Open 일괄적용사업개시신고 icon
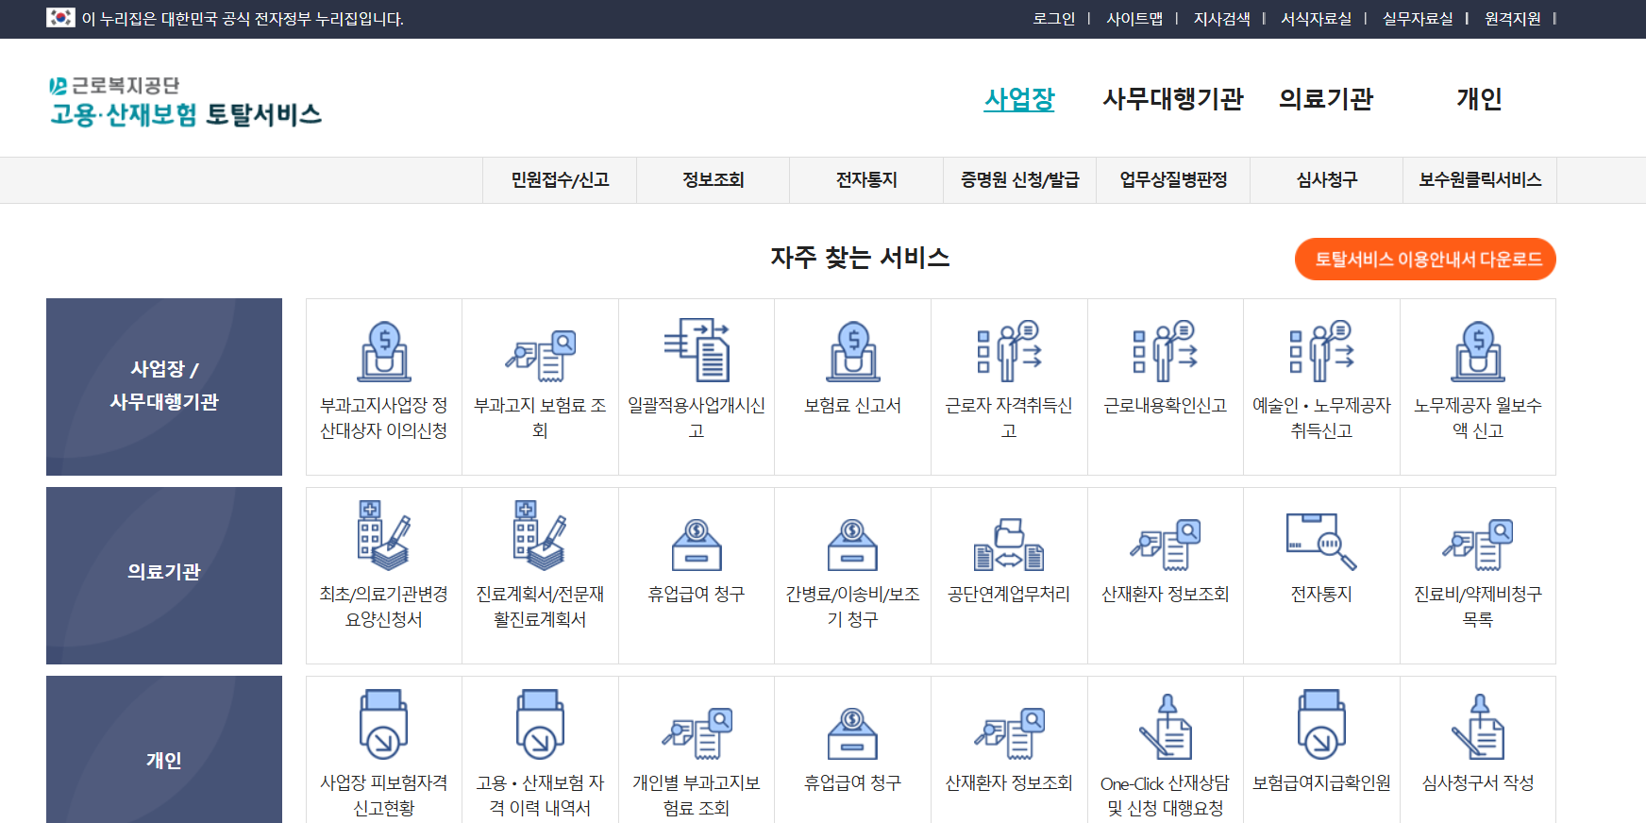 click(697, 350)
